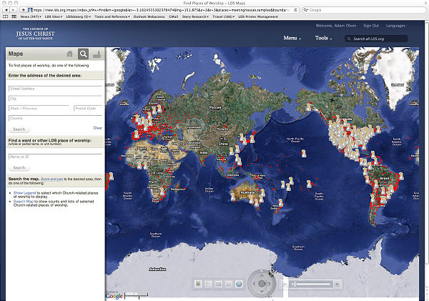
Task: Click the reload page icon in address bar
Action: pyautogui.click(x=296, y=10)
